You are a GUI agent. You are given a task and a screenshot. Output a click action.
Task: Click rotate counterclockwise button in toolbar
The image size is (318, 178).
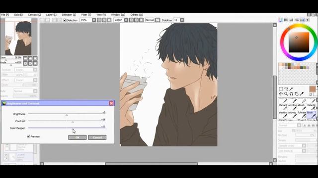[x=131, y=20]
